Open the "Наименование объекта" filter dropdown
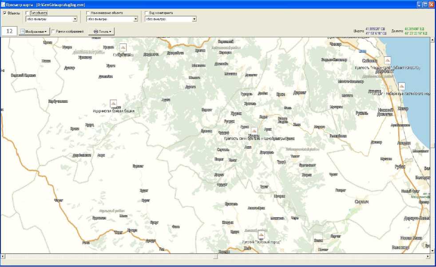Viewport: 436px width, 267px height. click(135, 19)
